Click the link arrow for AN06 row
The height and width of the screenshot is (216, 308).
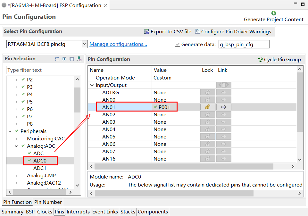click(224, 144)
